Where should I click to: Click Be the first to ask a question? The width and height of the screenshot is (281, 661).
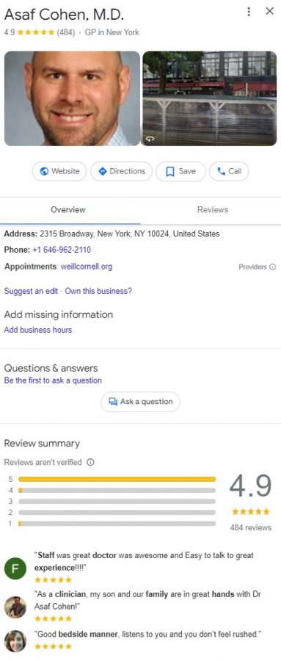click(53, 380)
